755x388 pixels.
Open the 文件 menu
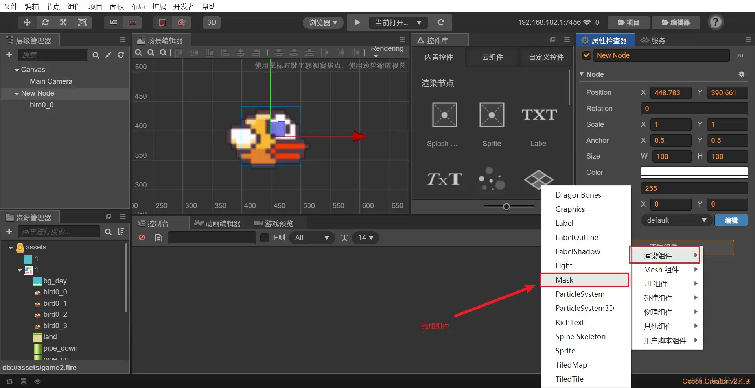coord(11,6)
